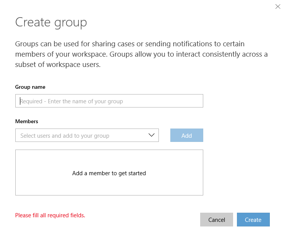Click the Add member button
Viewport: 284px width, 241px height.
(187, 135)
